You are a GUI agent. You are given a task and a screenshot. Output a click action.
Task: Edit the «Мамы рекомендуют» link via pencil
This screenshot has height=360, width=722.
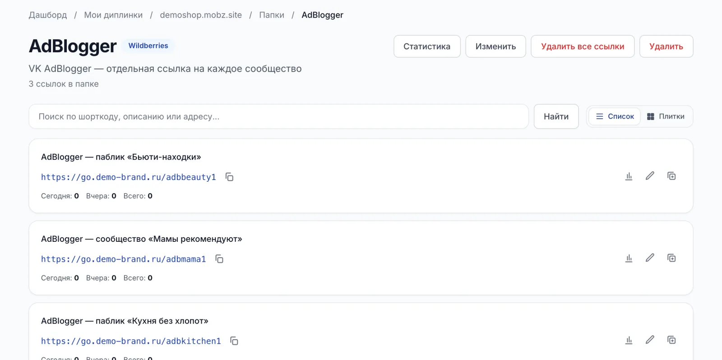[x=650, y=258]
